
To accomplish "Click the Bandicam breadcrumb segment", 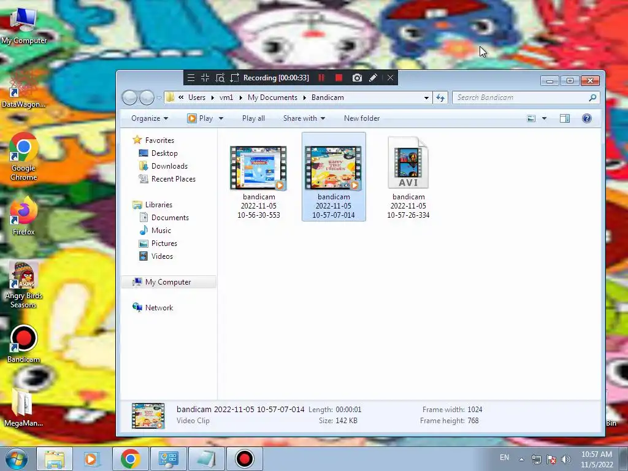I will coord(327,98).
